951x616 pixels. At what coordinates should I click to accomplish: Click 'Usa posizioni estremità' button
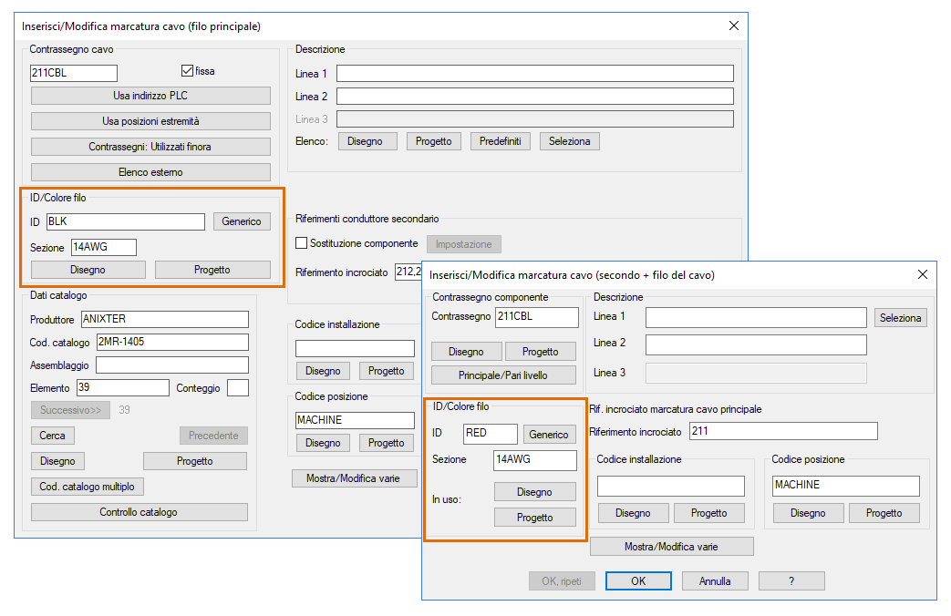pos(150,121)
